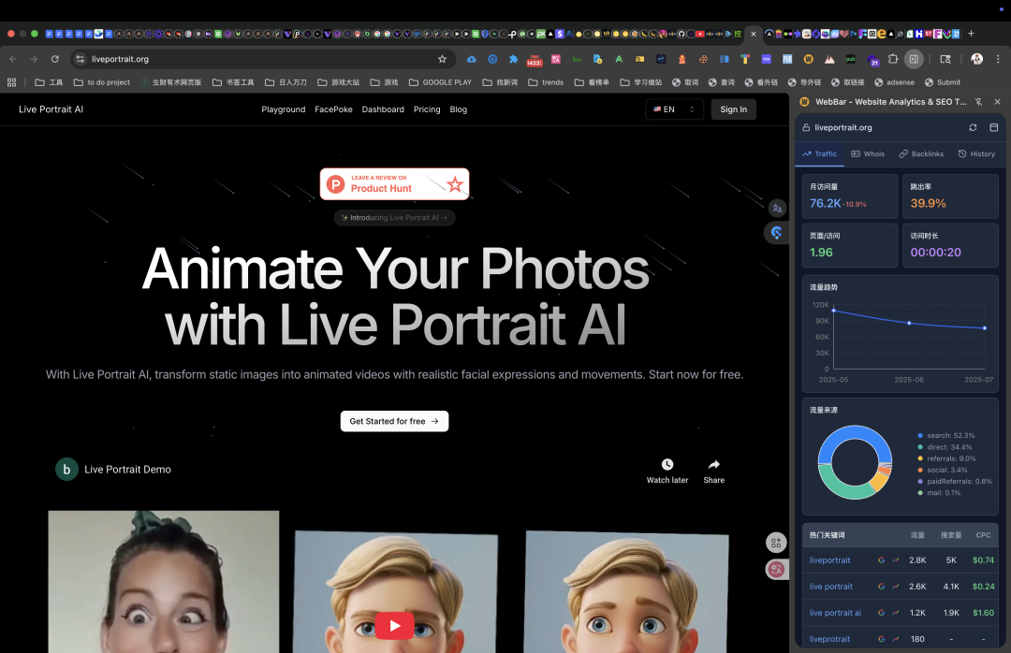
Task: Open the 游戏大站 bookmarks folder
Action: (x=339, y=82)
